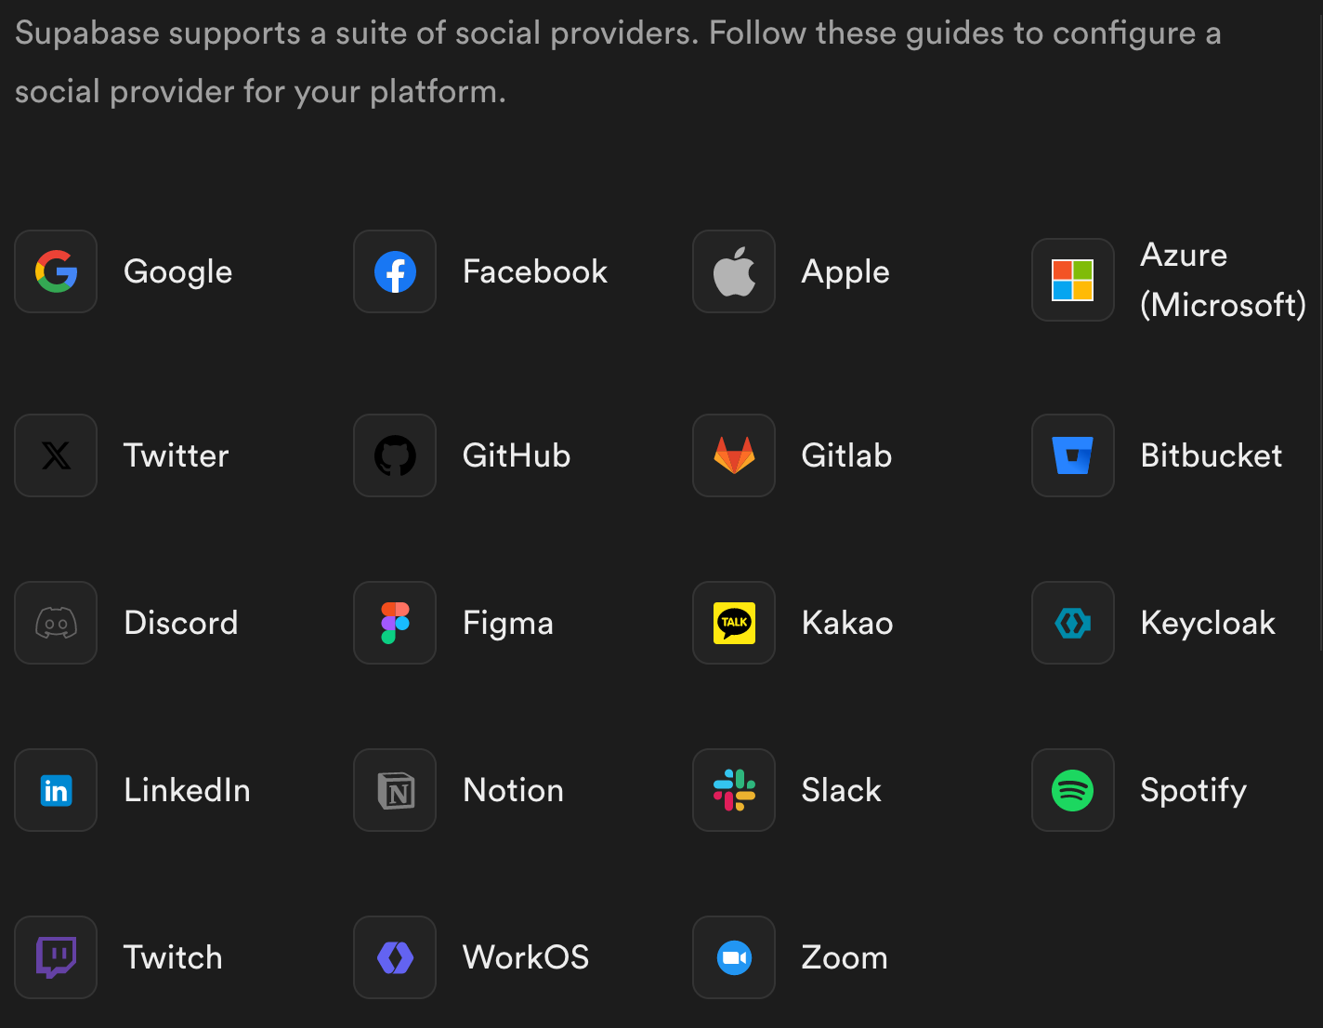The width and height of the screenshot is (1323, 1028).
Task: Click the LinkedIn icon tile
Action: click(x=56, y=790)
